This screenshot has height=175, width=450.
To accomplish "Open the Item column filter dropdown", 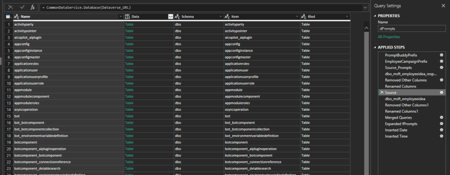I will (x=297, y=17).
